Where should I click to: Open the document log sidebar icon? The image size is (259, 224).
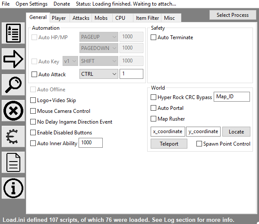point(13,162)
